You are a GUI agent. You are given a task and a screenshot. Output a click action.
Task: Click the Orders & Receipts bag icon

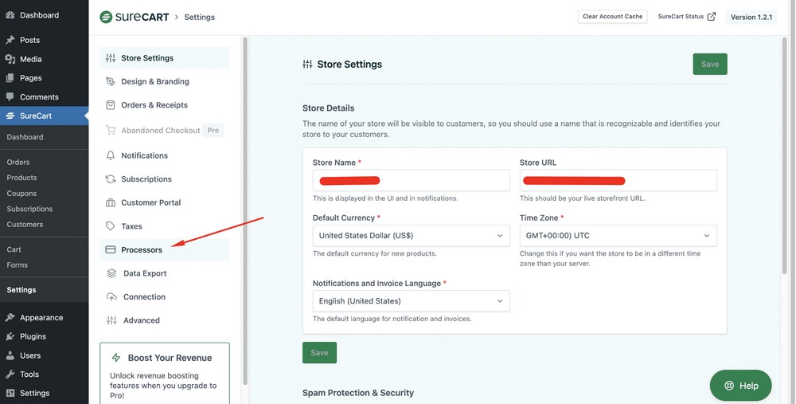[111, 105]
